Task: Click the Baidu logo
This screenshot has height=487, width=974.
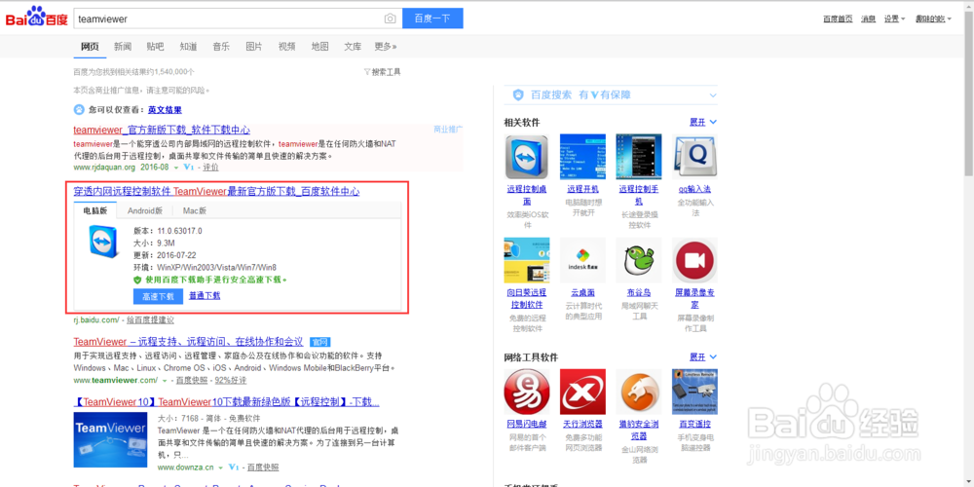Action: tap(37, 18)
